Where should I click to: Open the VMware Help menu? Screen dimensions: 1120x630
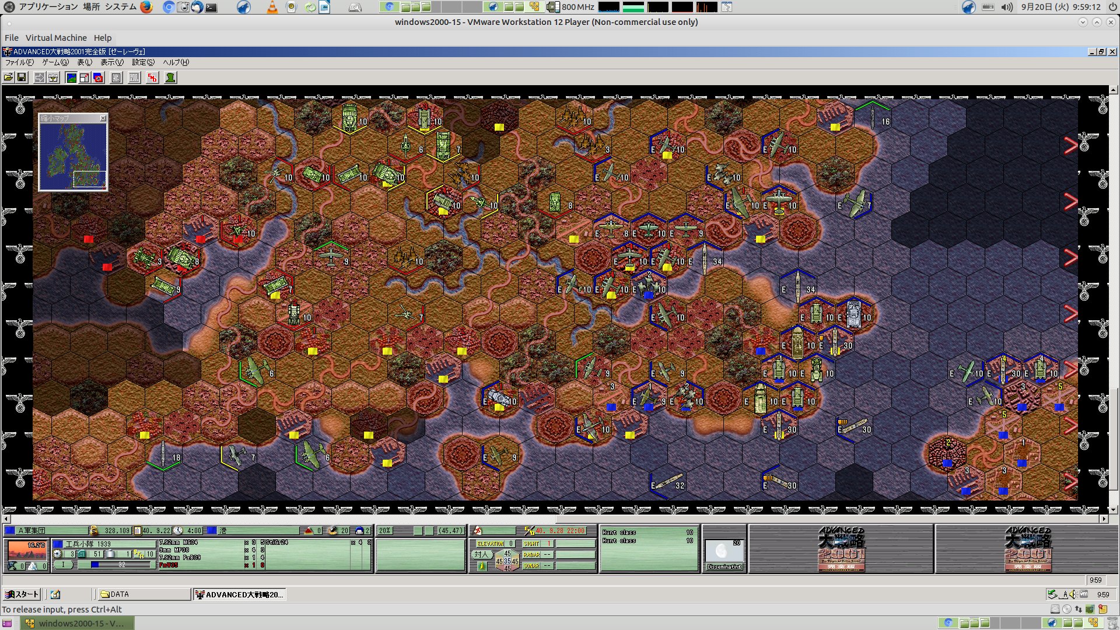[x=103, y=38]
